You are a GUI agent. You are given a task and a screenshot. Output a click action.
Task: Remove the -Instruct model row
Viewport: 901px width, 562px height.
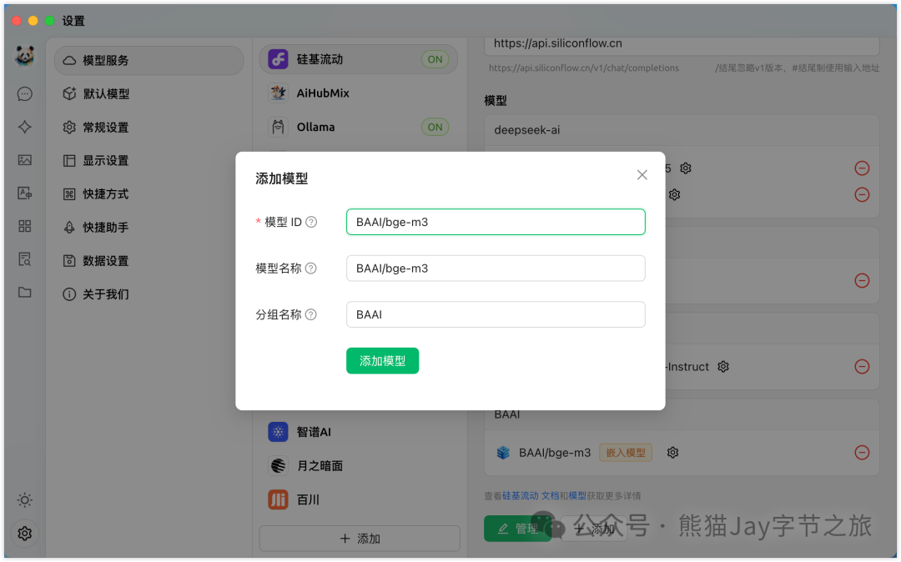click(862, 367)
